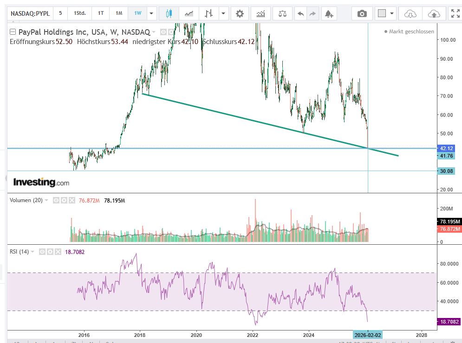
Task: Load chart layout via cloud download icon
Action: click(410, 13)
